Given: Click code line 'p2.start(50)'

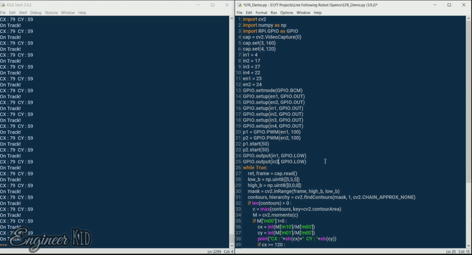Looking at the screenshot, I should click(x=256, y=150).
